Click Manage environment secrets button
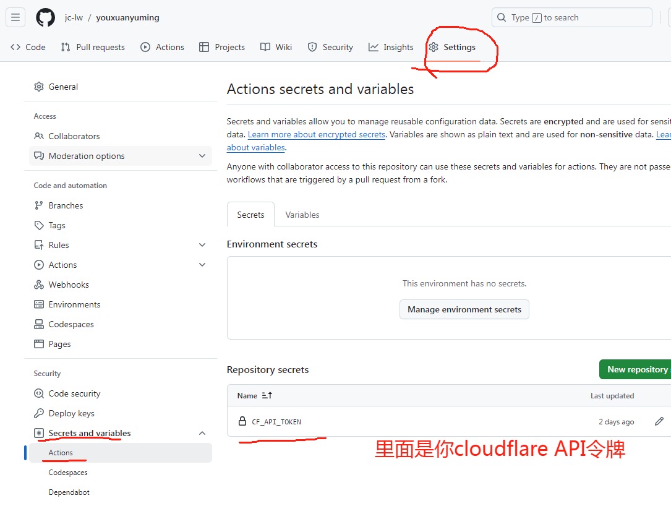This screenshot has width=671, height=506. pyautogui.click(x=464, y=309)
